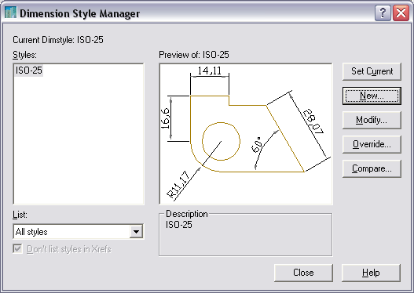Close the Dimension Style Manager dialog

click(401, 13)
